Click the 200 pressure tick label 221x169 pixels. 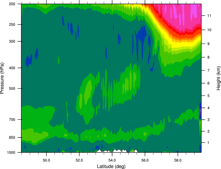pos(12,4)
